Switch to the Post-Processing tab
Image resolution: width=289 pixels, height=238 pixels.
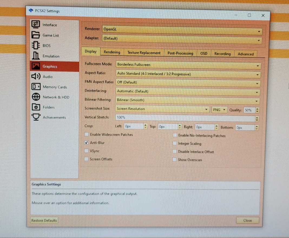tap(180, 53)
